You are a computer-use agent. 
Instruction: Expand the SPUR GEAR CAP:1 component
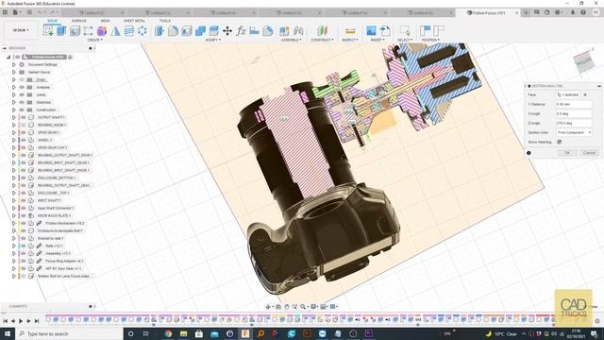tap(14, 147)
